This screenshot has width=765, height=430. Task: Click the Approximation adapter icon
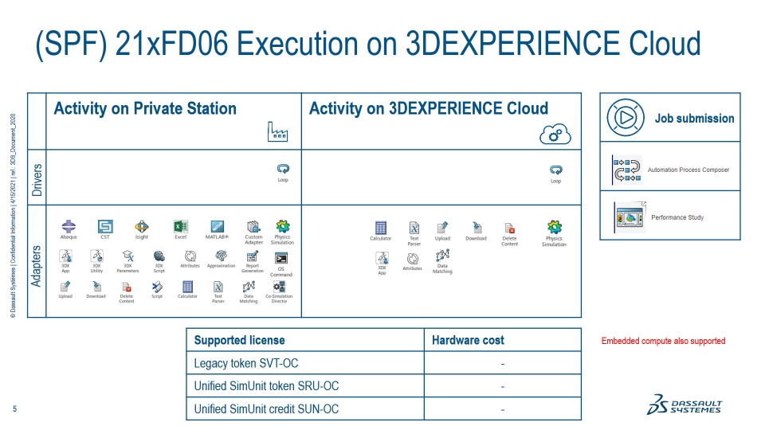[222, 256]
